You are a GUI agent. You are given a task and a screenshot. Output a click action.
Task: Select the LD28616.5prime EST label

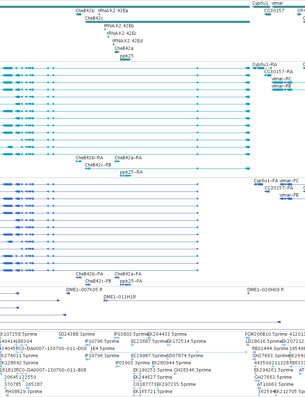coord(264,341)
